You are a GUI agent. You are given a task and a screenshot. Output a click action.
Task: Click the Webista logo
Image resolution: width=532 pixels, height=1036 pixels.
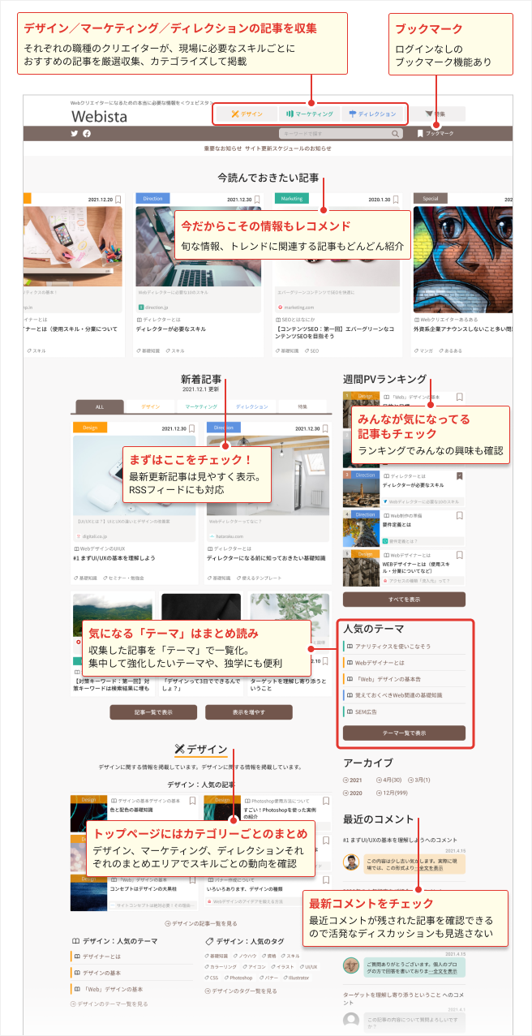pyautogui.click(x=99, y=117)
